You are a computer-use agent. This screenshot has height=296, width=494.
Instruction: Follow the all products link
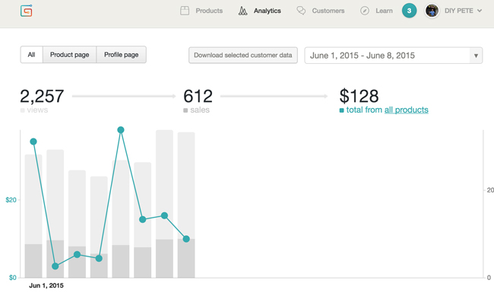click(406, 110)
